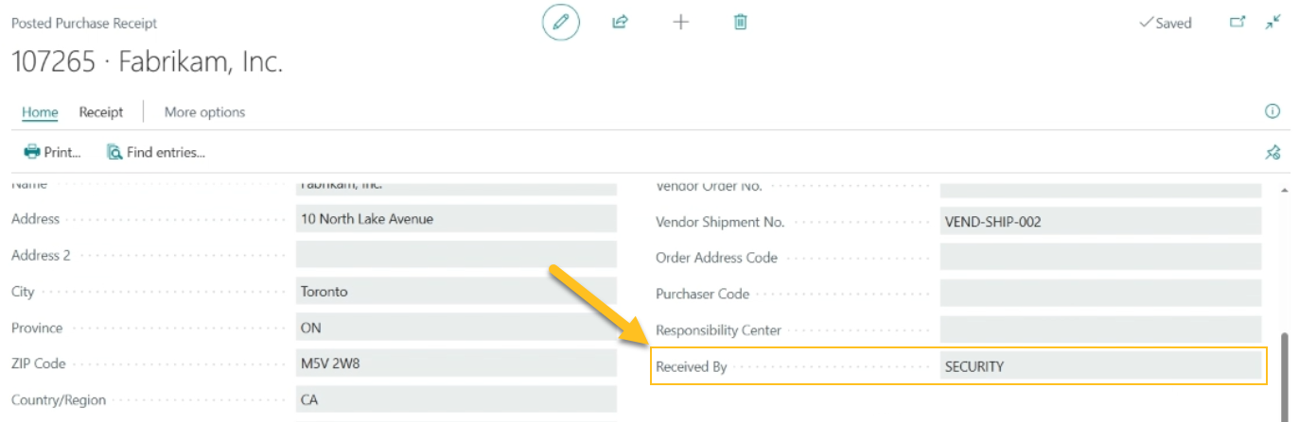Click Find entries button
Screen dimensions: 1299x422
[156, 152]
